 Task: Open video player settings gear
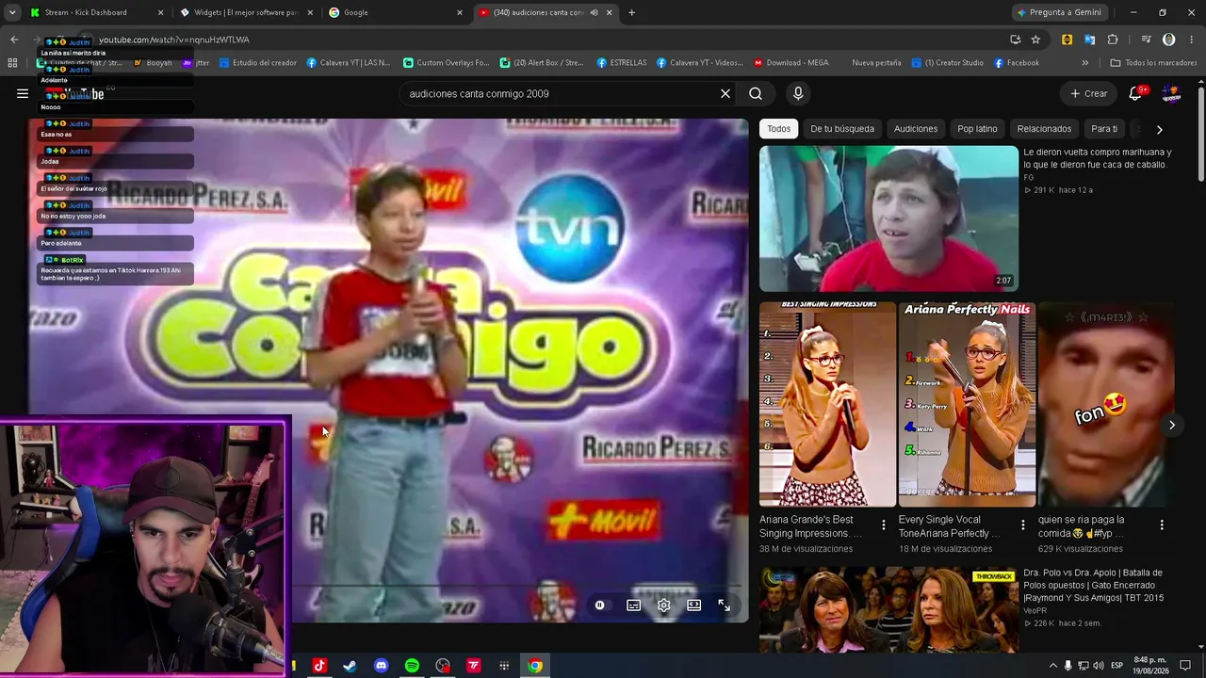(664, 605)
